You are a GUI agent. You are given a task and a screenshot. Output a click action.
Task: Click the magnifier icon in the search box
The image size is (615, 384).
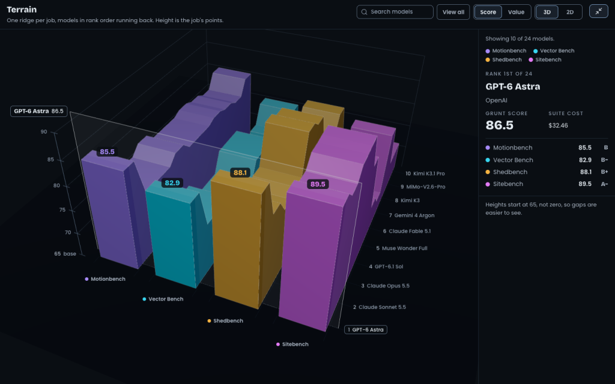(x=365, y=12)
